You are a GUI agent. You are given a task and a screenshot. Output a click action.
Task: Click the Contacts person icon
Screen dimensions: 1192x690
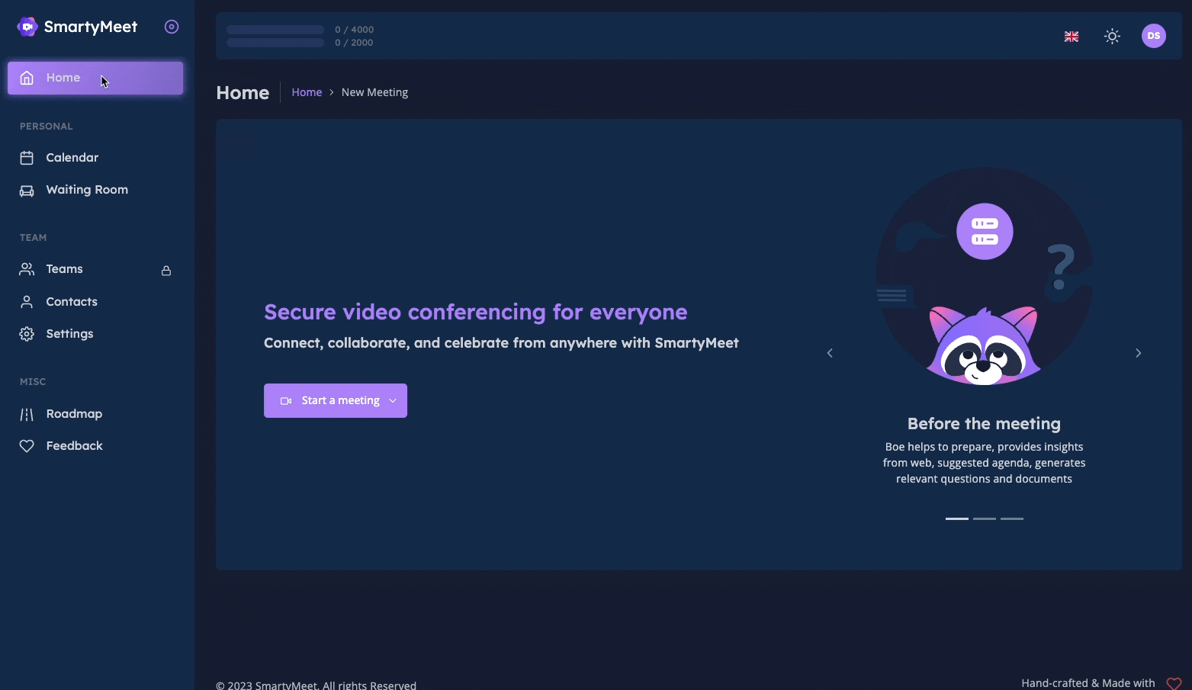click(27, 302)
